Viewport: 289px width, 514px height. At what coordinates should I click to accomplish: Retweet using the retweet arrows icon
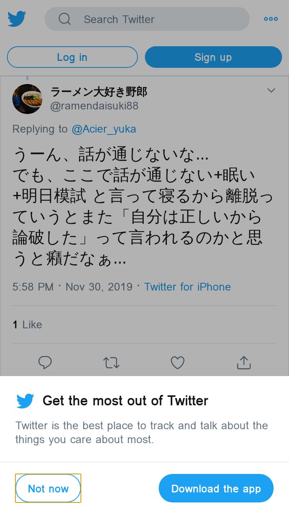pos(111,363)
